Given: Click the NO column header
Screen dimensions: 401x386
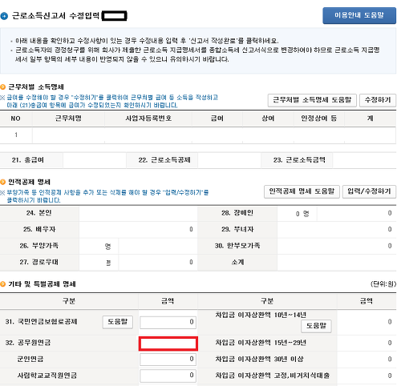Looking at the screenshot, I should click(x=16, y=119).
